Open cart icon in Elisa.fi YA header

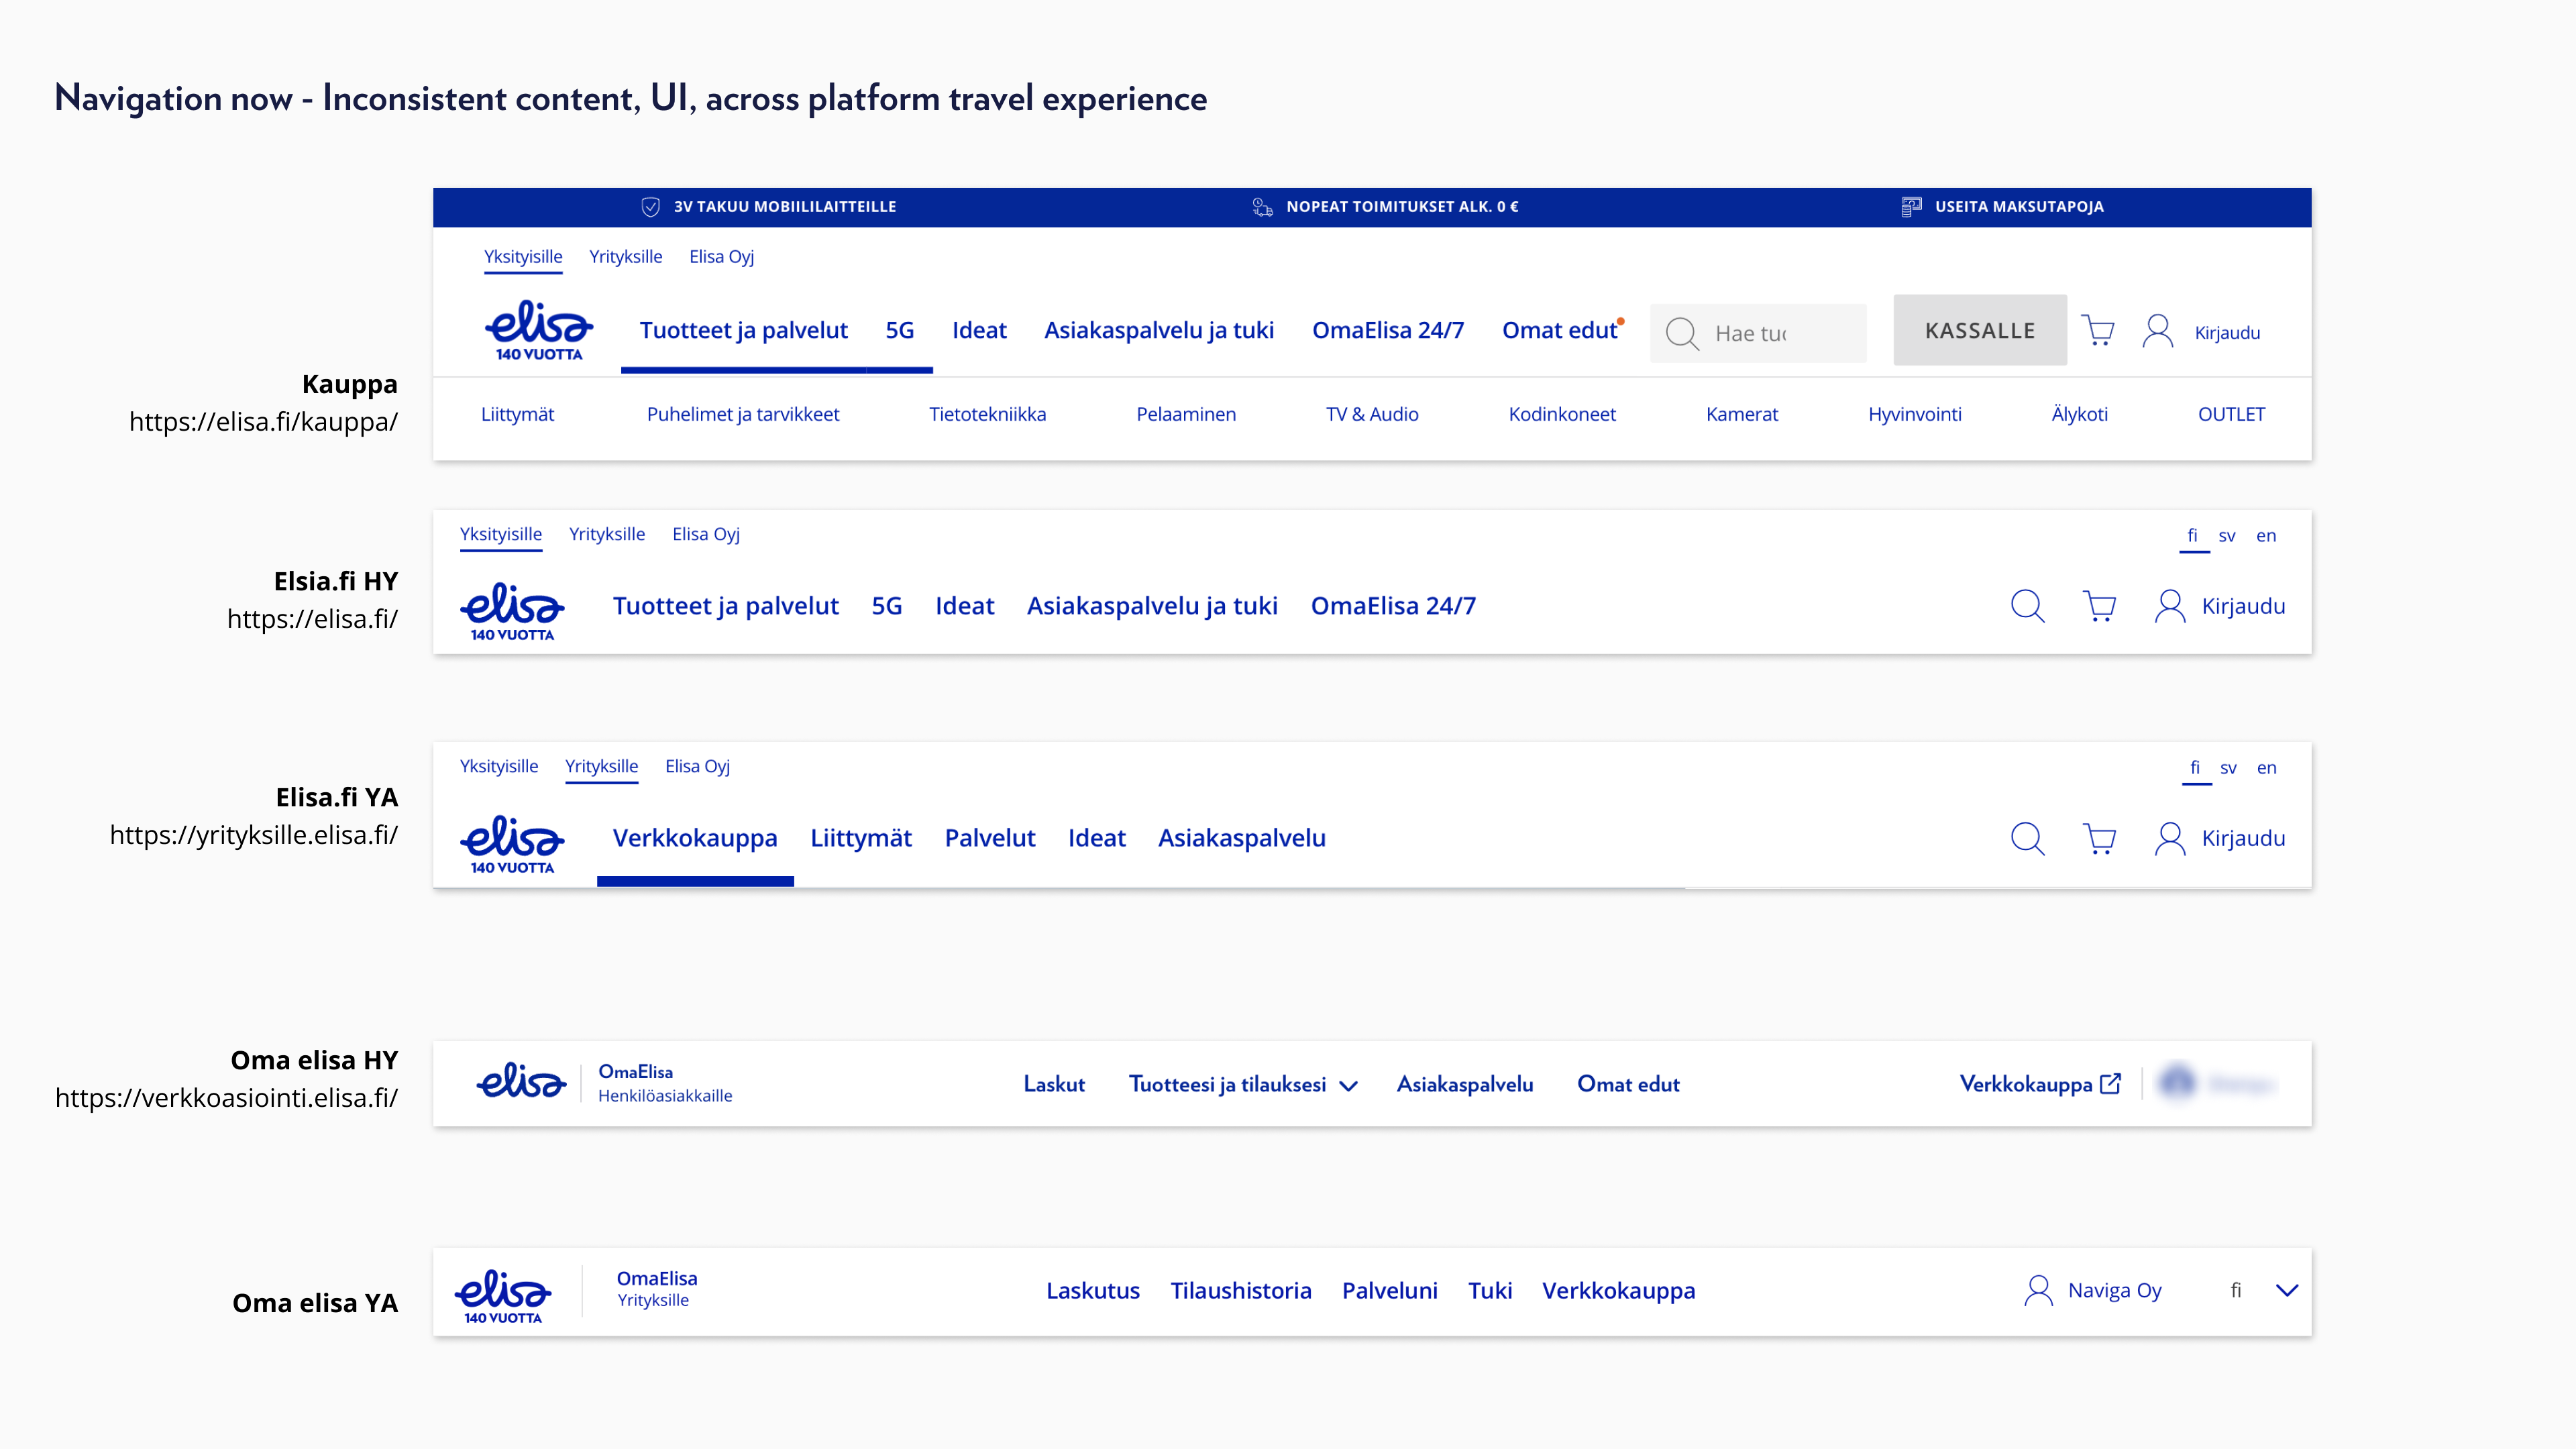2099,838
